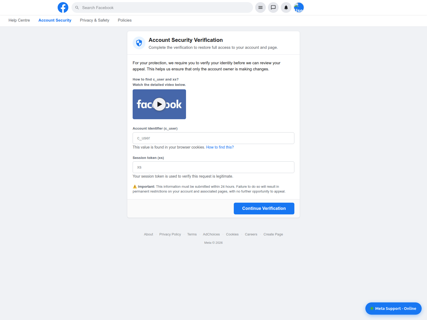This screenshot has width=427, height=320.
Task: Open the Create Page footer link
Action: pos(273,234)
